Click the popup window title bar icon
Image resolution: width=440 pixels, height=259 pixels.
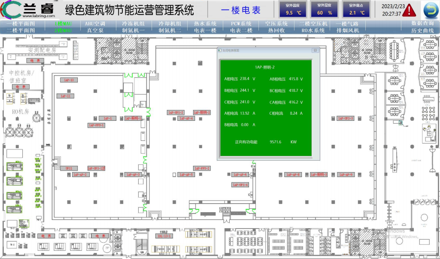(x=220, y=50)
